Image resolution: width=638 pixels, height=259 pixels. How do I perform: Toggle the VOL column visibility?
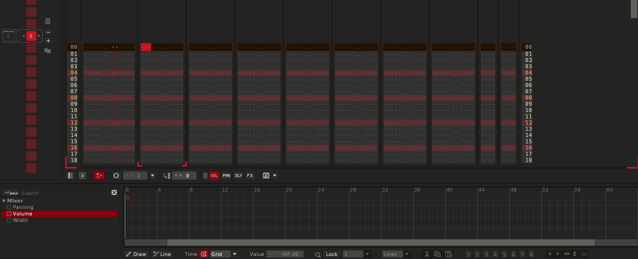tap(214, 175)
